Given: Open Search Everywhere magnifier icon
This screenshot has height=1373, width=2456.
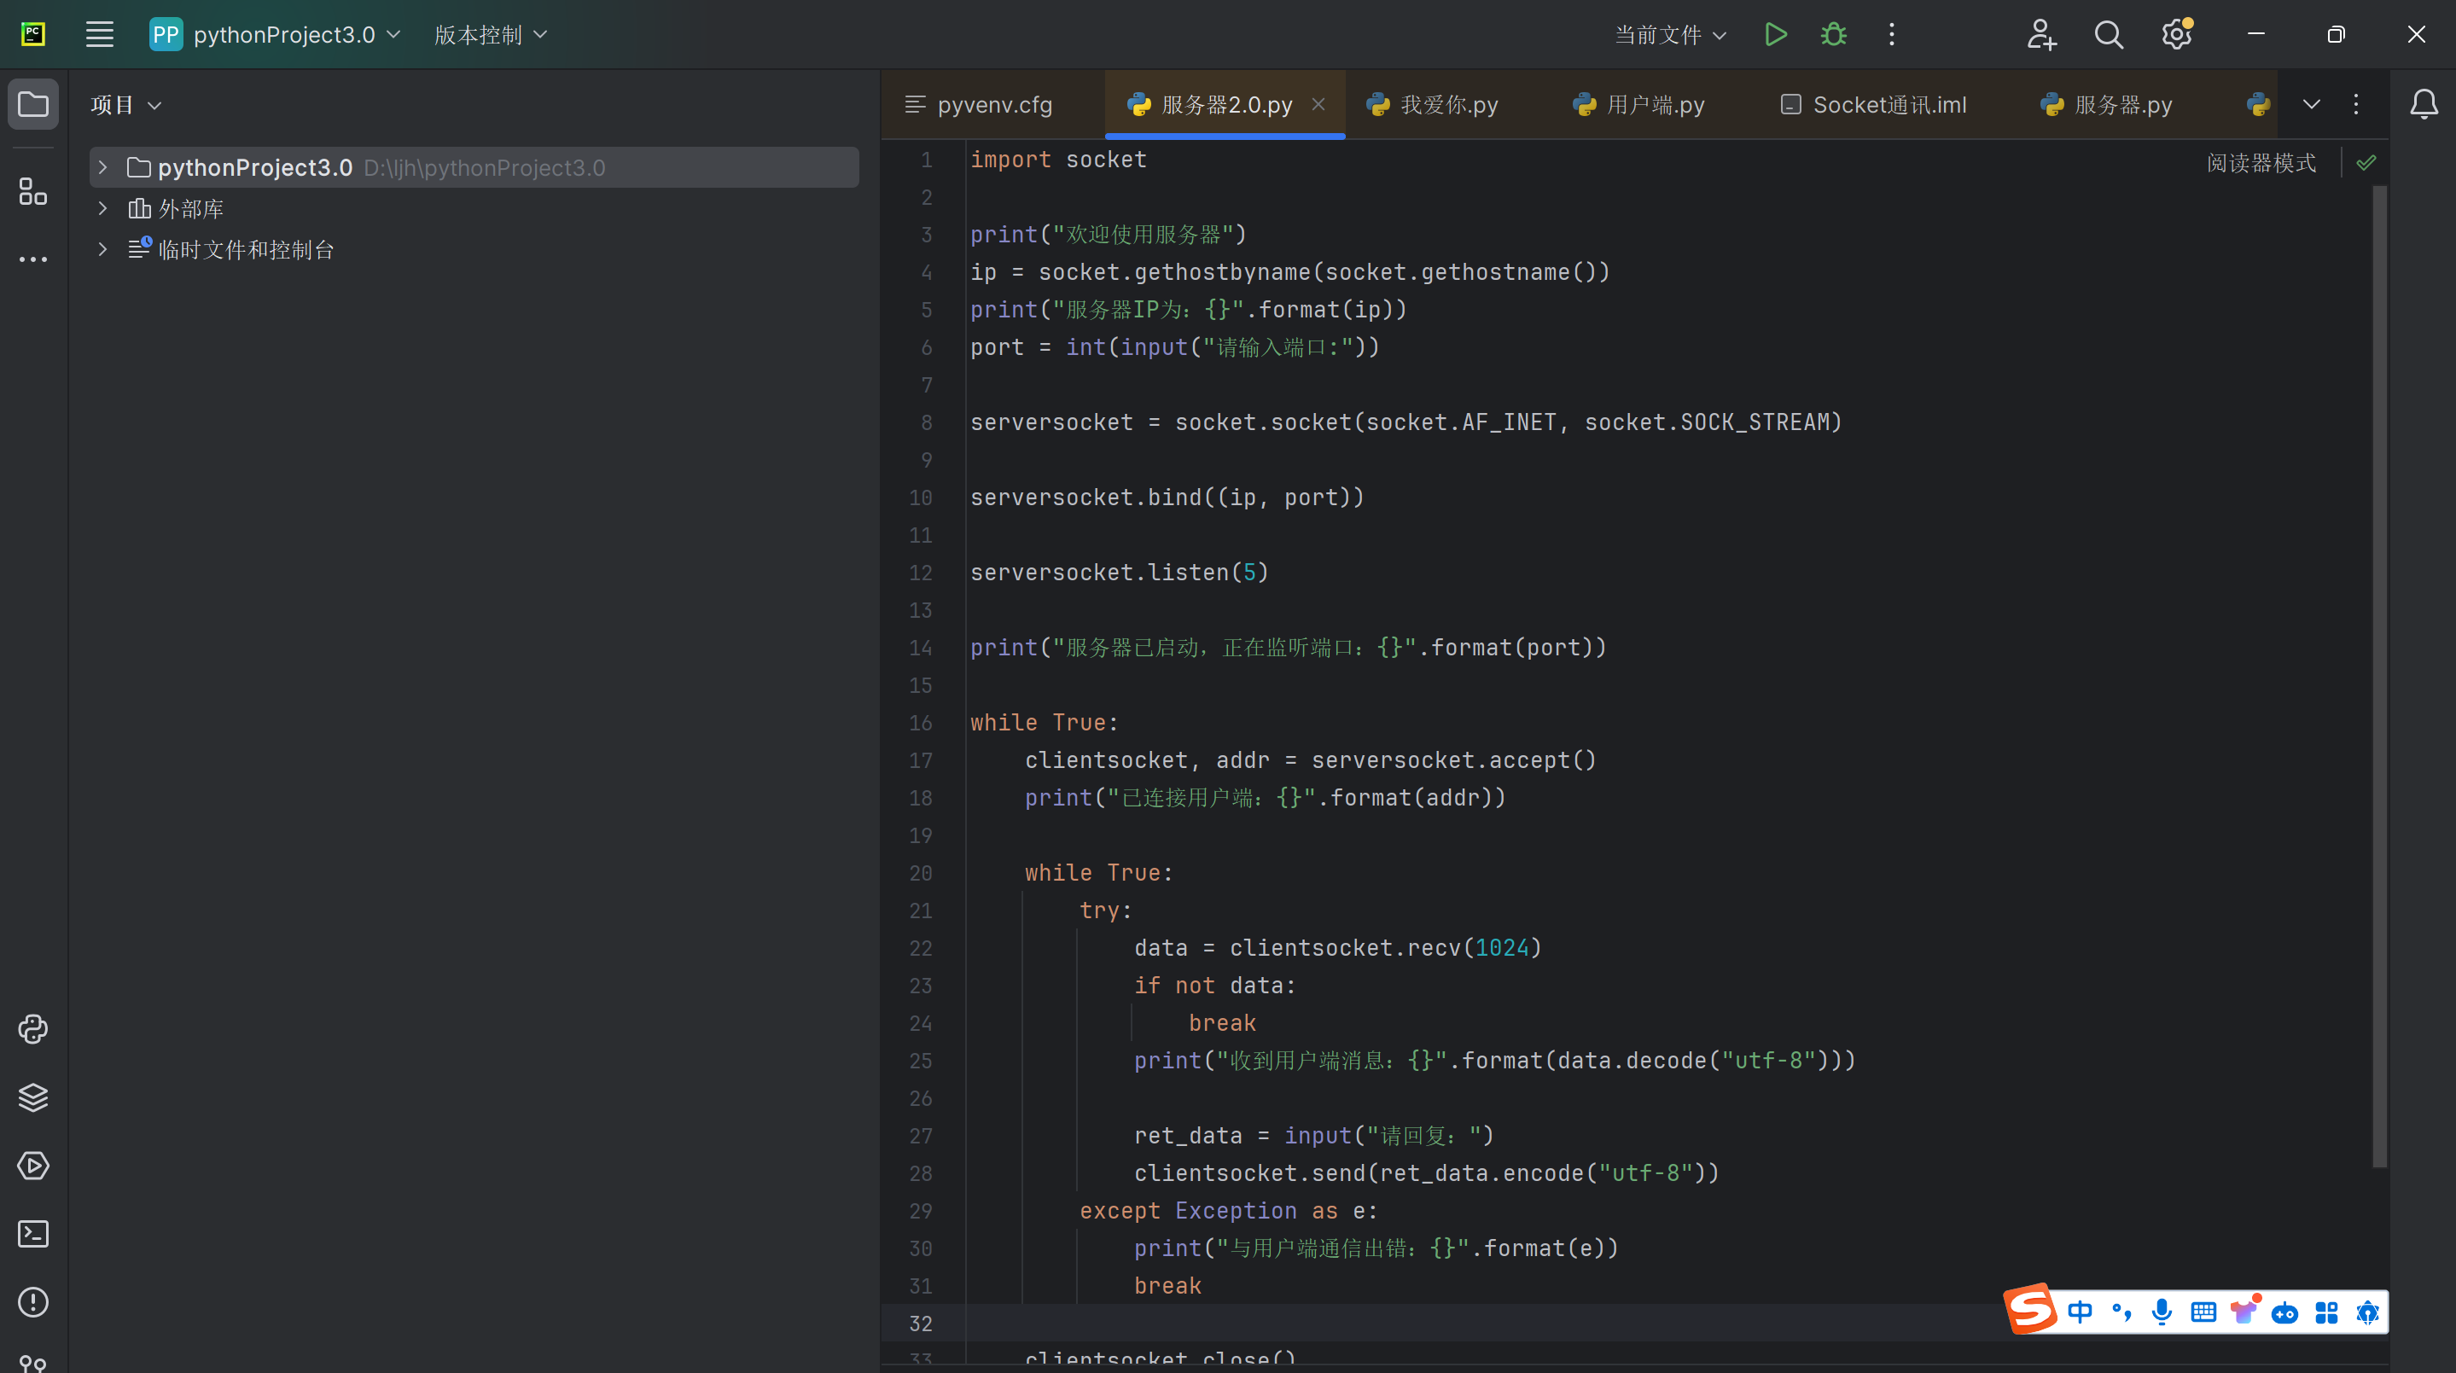Looking at the screenshot, I should pyautogui.click(x=2108, y=35).
